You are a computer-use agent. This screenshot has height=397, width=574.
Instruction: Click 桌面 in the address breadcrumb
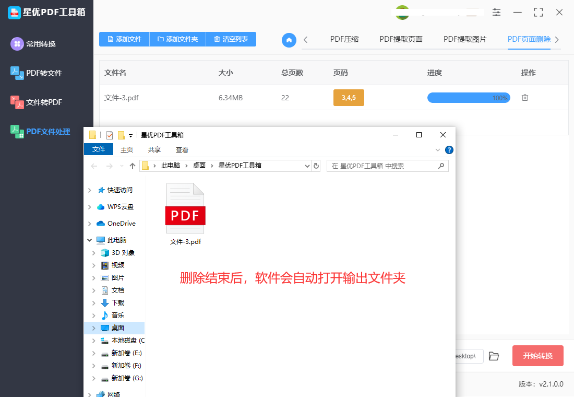point(199,166)
